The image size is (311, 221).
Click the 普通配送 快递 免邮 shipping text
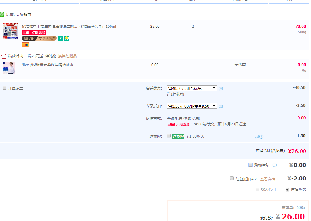pos(183,119)
